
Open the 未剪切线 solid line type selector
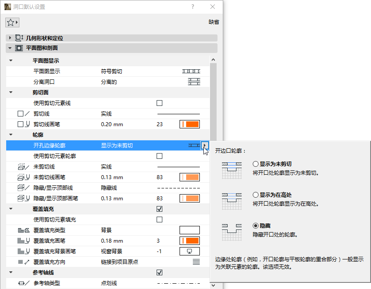179,167
